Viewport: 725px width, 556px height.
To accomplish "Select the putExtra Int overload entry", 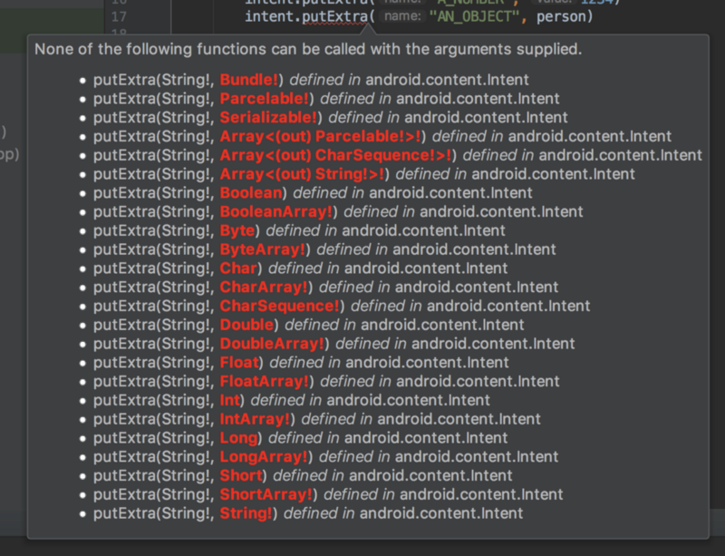I will (291, 401).
